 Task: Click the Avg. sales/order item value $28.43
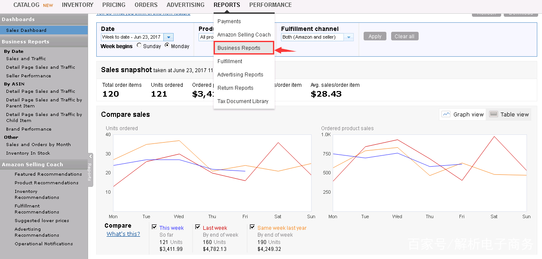(326, 94)
